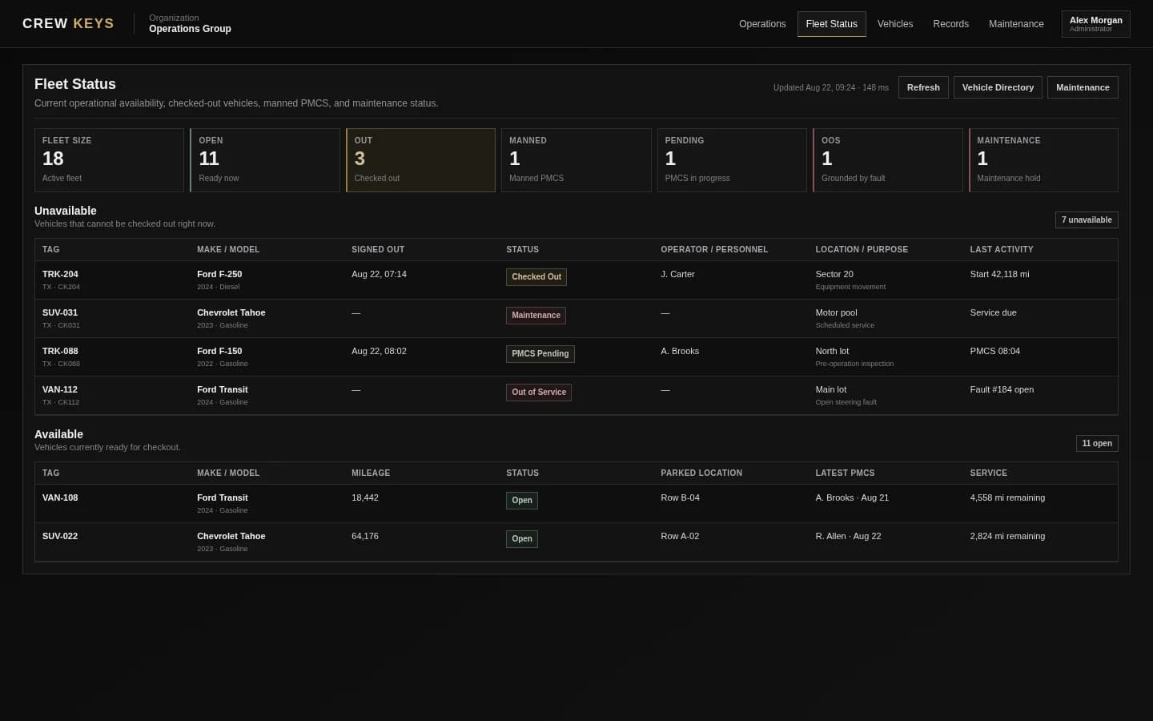This screenshot has height=721, width=1153.
Task: Select the OOS Grounded by fault card
Action: (887, 160)
